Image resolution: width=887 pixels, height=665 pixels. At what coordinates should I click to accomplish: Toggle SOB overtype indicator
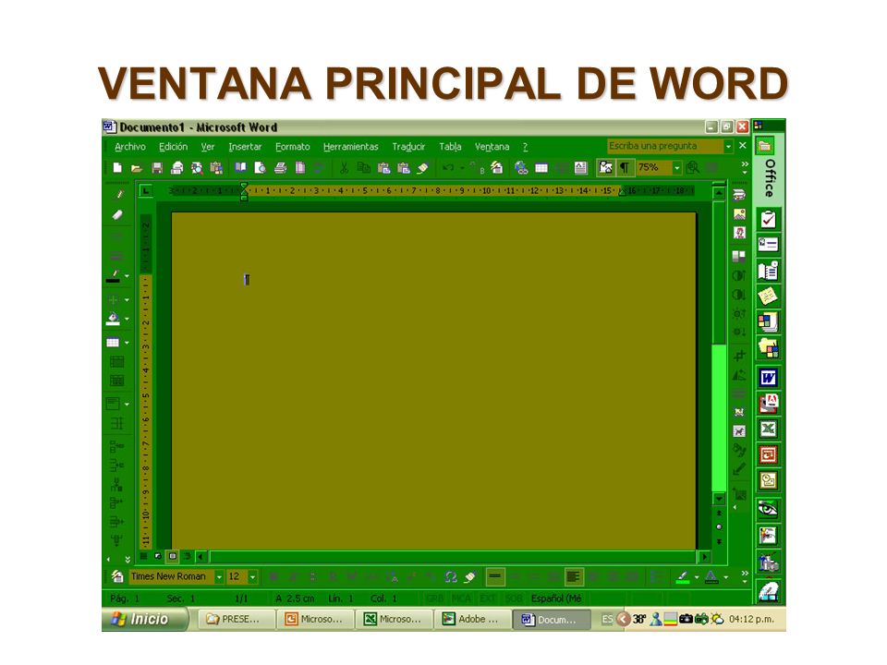pyautogui.click(x=513, y=598)
